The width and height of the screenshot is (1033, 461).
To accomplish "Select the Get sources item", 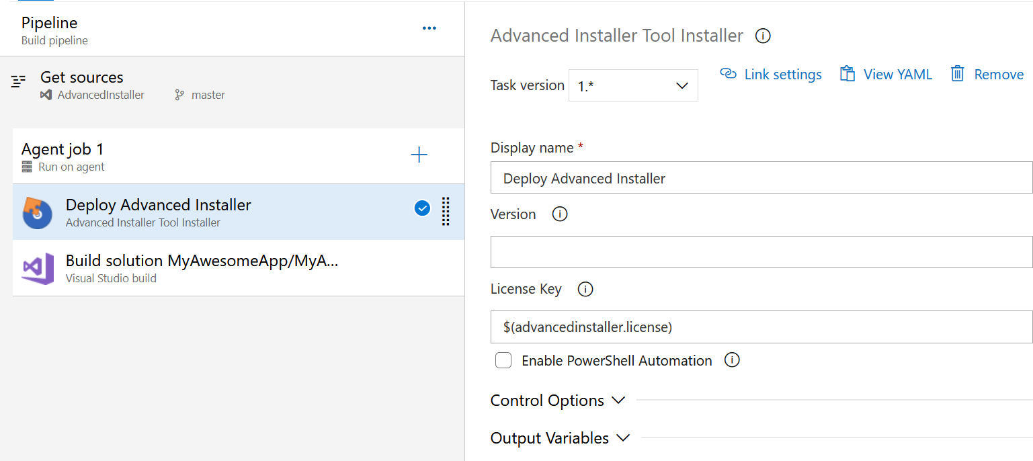I will (x=232, y=85).
